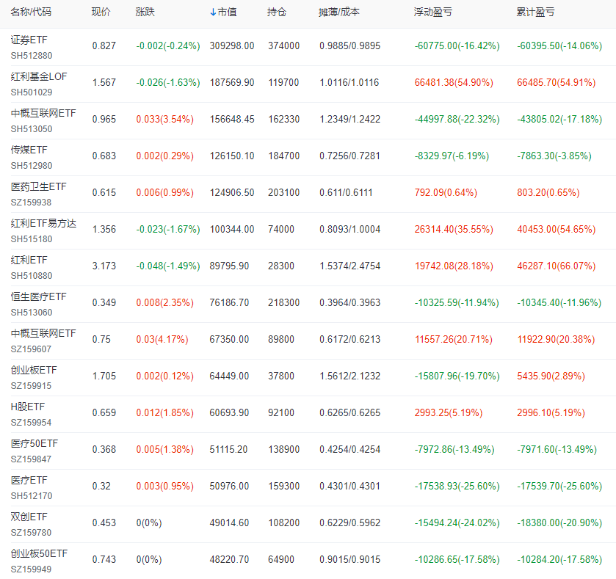The height and width of the screenshot is (579, 616).
Task: Select change 0.033(3.54%)
Action: (x=165, y=120)
